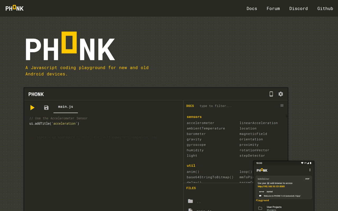This screenshot has width=338, height=211.
Task: Click the PHONK logo in top navbar
Action: (15, 8)
